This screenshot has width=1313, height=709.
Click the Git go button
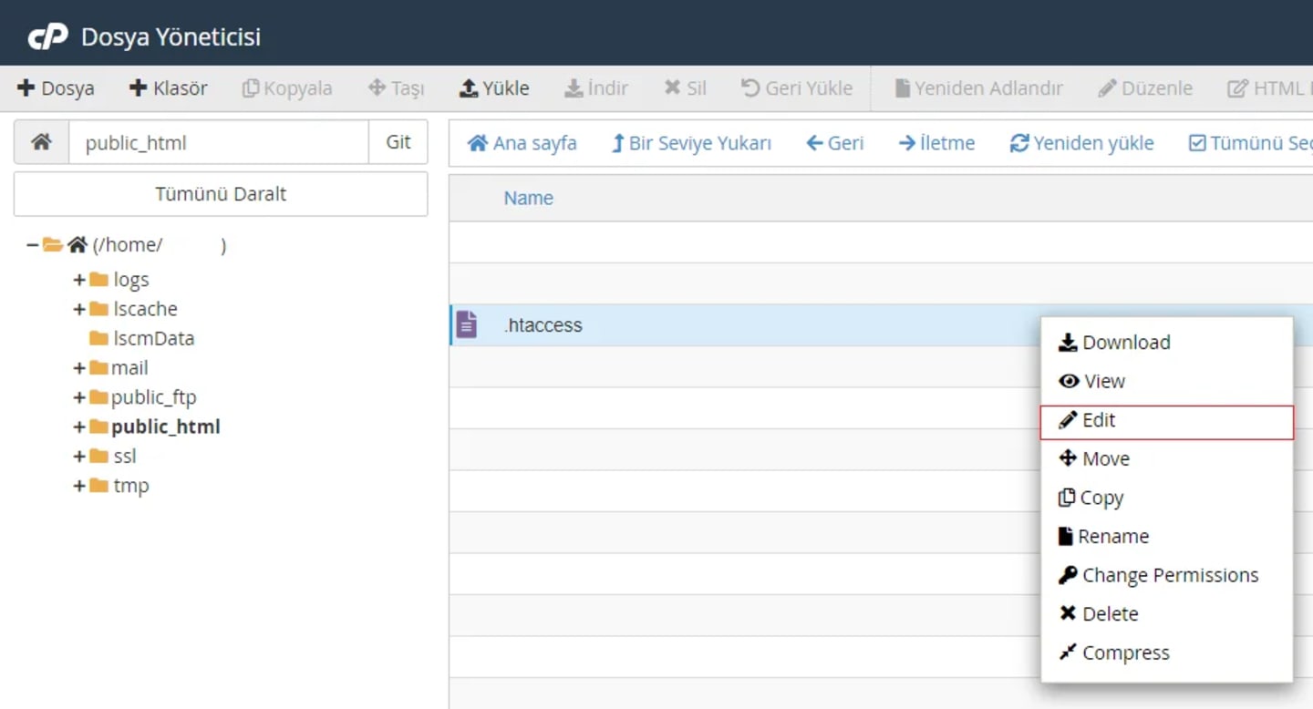click(x=398, y=142)
